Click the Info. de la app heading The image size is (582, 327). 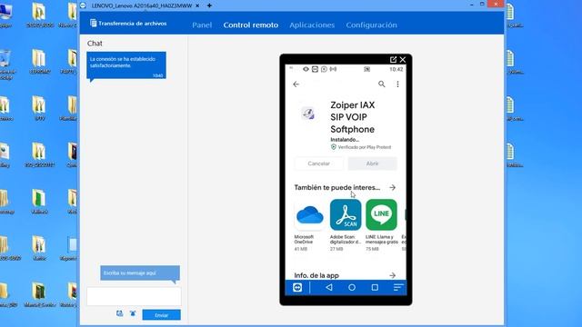[316, 275]
